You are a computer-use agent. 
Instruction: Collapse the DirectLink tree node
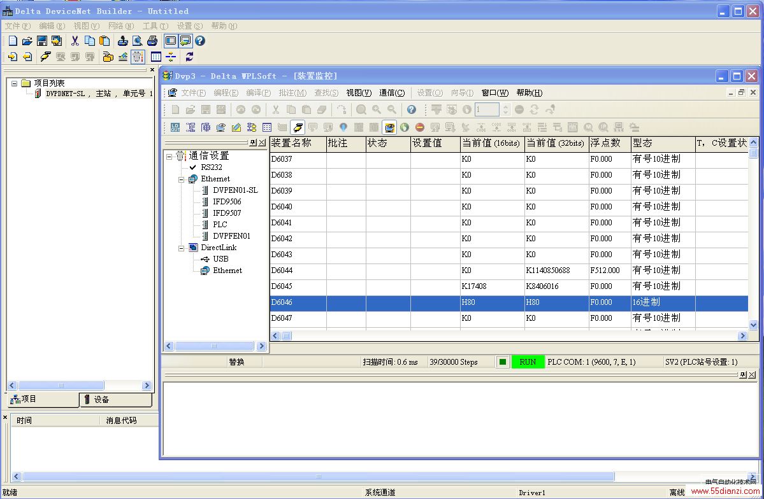181,248
